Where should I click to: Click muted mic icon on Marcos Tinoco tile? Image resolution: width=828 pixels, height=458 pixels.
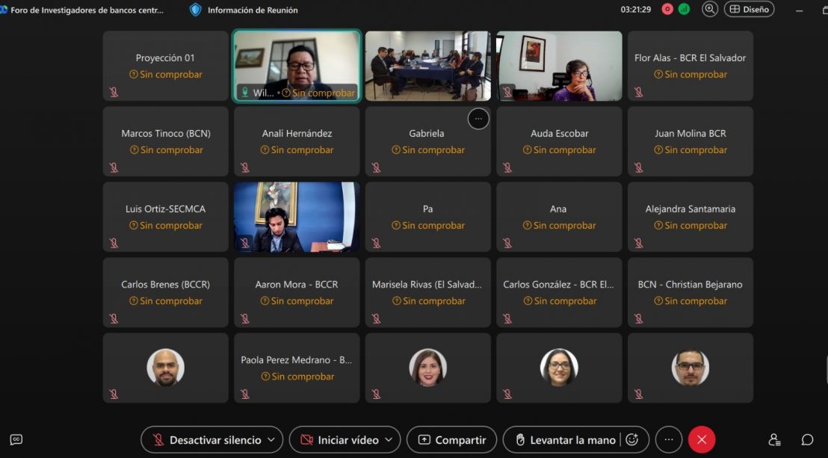tap(114, 167)
